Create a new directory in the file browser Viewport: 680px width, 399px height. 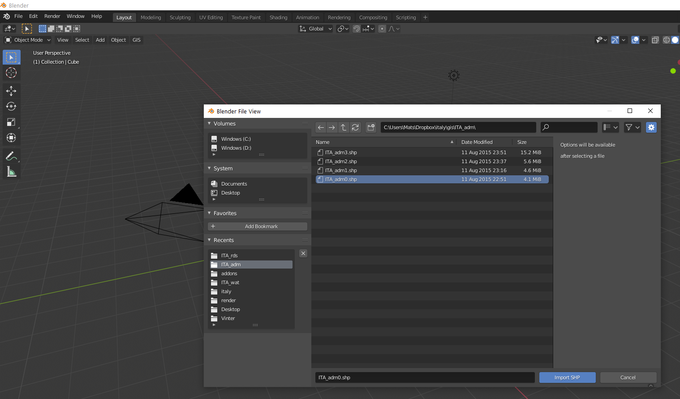click(x=370, y=127)
